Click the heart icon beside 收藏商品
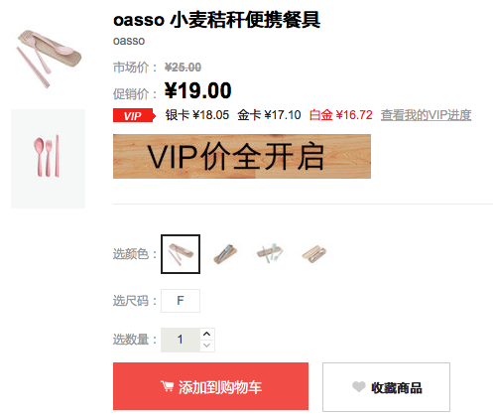The width and height of the screenshot is (493, 418). [358, 386]
